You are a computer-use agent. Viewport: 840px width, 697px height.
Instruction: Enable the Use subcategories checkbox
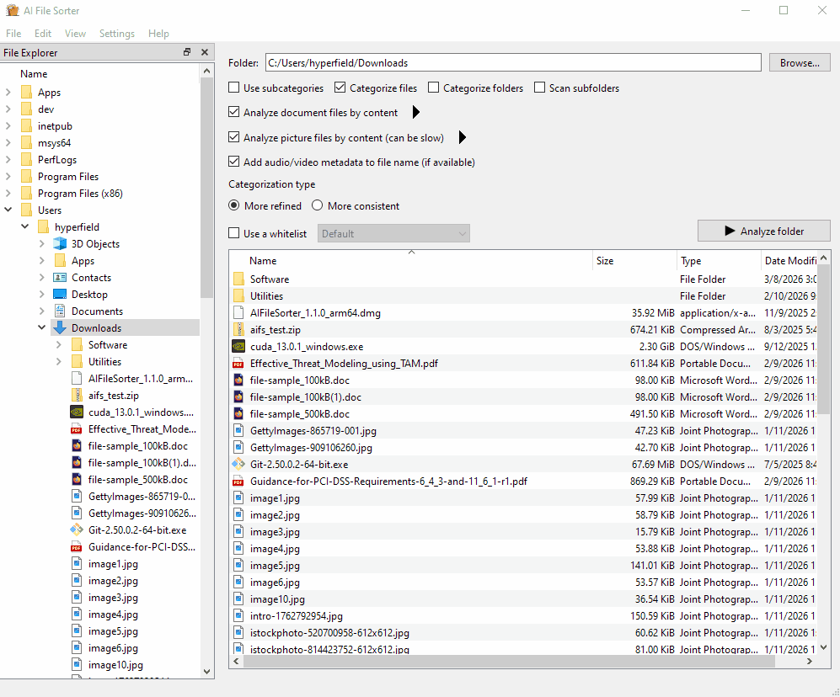point(234,88)
